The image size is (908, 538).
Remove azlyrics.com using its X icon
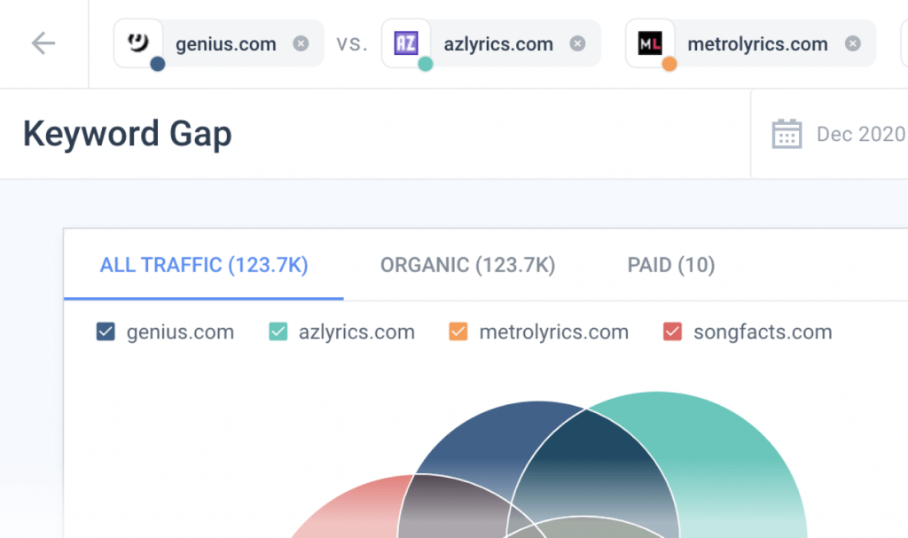pyautogui.click(x=577, y=42)
